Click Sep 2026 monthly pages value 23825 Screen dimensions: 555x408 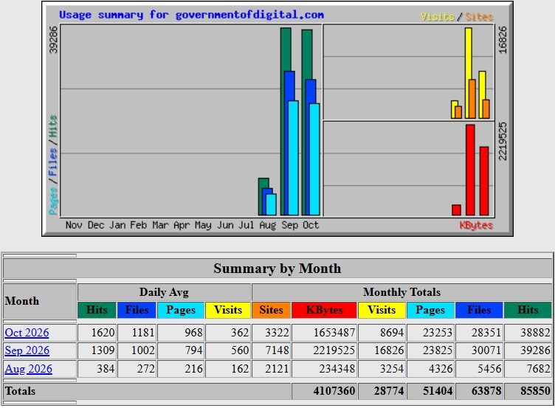tap(438, 350)
